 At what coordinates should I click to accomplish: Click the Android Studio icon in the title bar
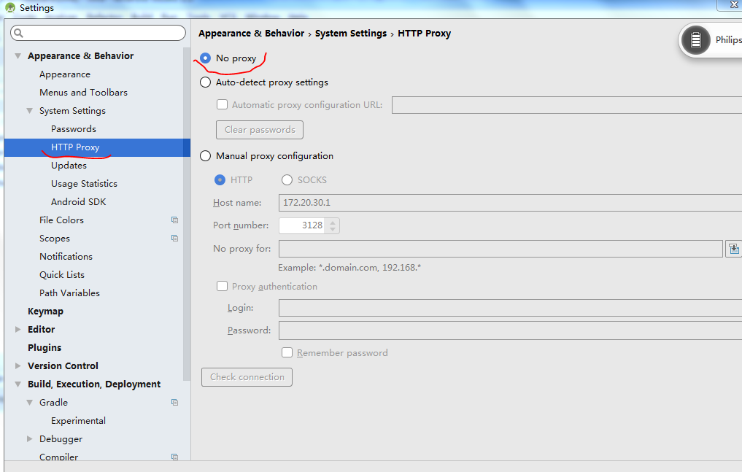(10, 8)
